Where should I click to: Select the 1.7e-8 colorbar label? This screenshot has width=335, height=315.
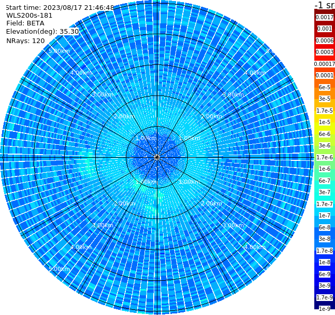pyautogui.click(x=325, y=251)
